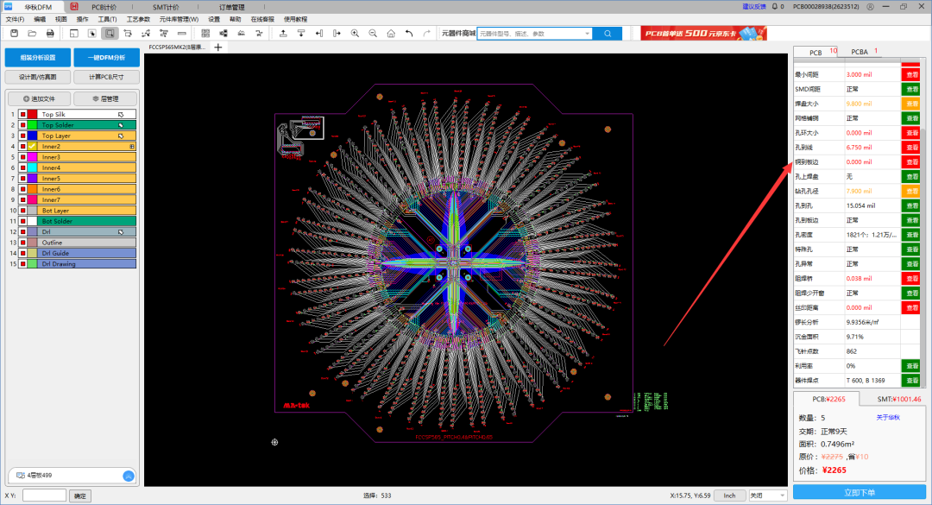
Task: Click the X Y coordinate input field
Action: point(44,496)
